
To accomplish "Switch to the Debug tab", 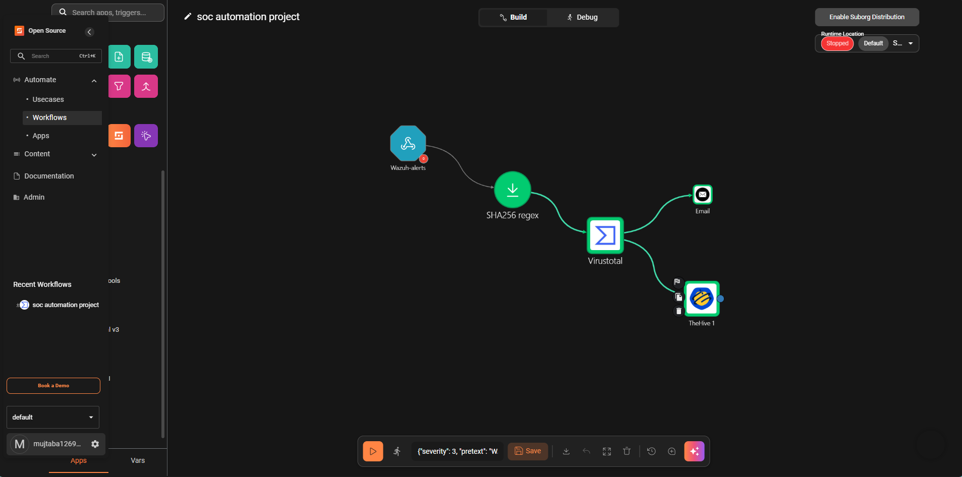I will 582,17.
